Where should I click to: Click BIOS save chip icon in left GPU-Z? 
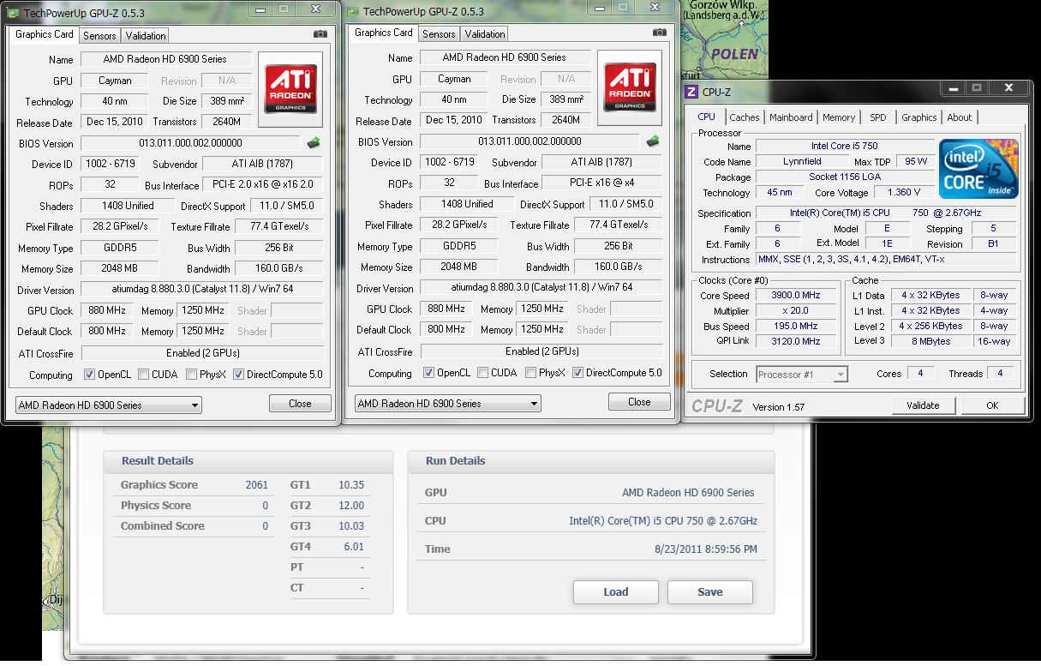[314, 143]
